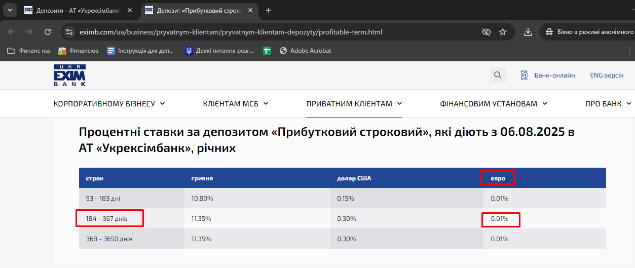Expand the Корпоративному бізнесу menu

[x=109, y=104]
